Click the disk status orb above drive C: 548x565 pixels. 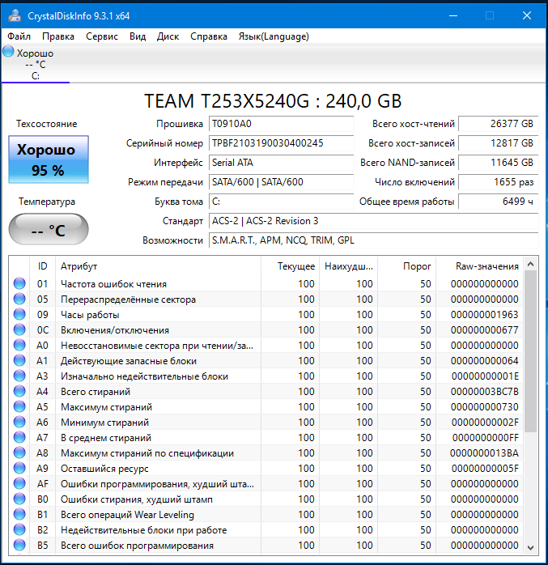[8, 52]
